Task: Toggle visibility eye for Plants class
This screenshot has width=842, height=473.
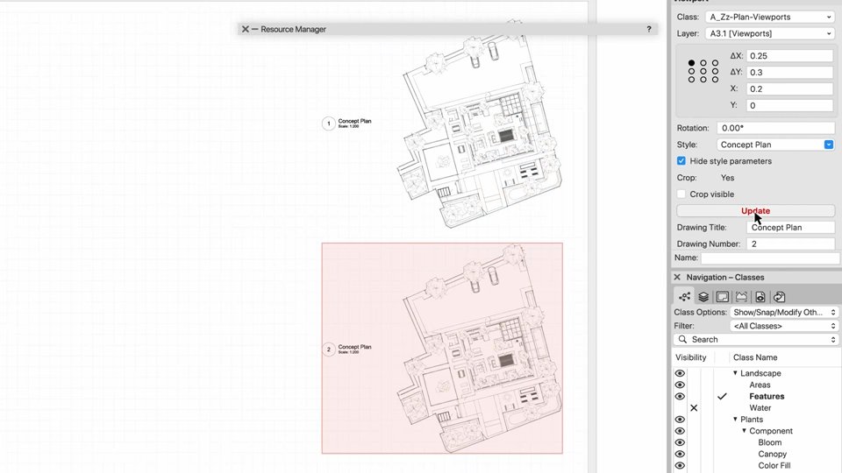Action: click(x=680, y=420)
